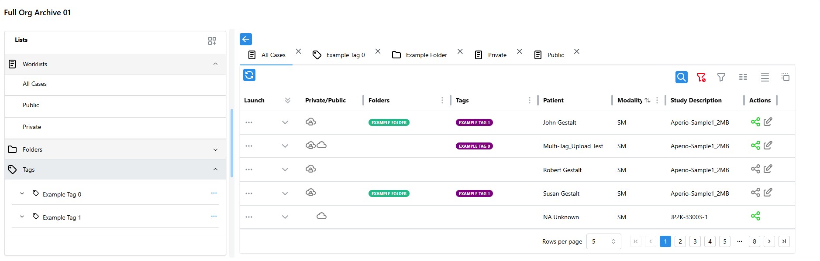Click the add list grid icon
The height and width of the screenshot is (261, 820).
click(212, 41)
